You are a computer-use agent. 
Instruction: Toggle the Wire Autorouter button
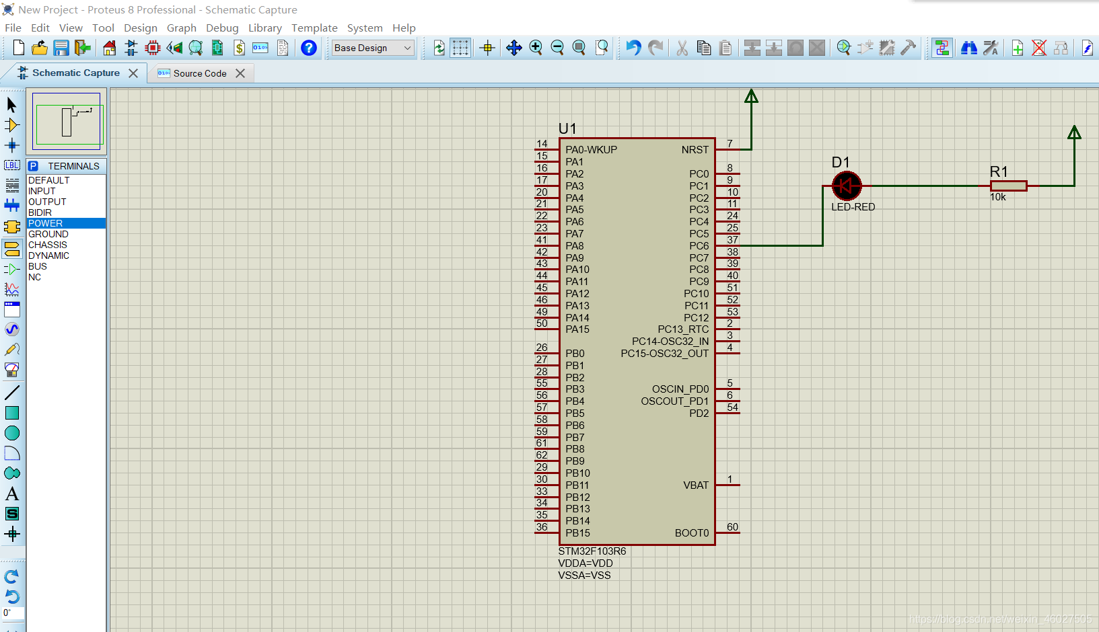click(942, 48)
